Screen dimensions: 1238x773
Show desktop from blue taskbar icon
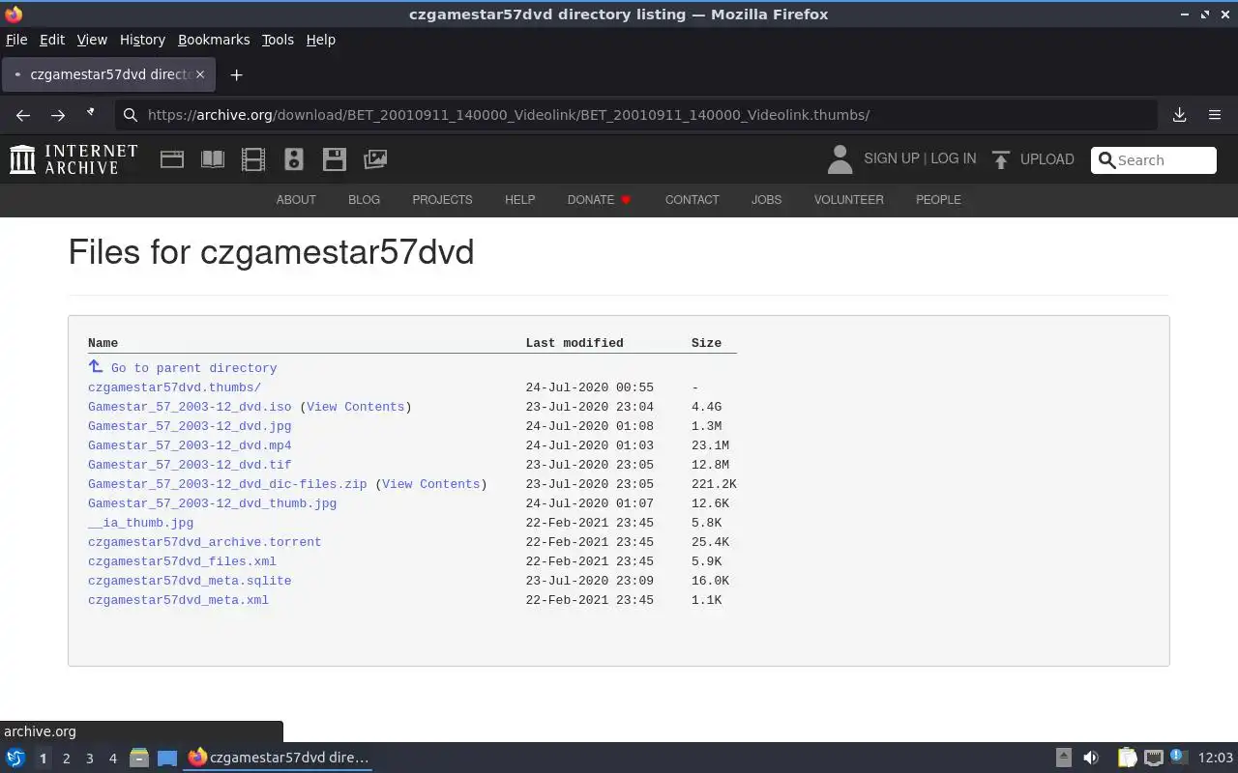point(167,759)
